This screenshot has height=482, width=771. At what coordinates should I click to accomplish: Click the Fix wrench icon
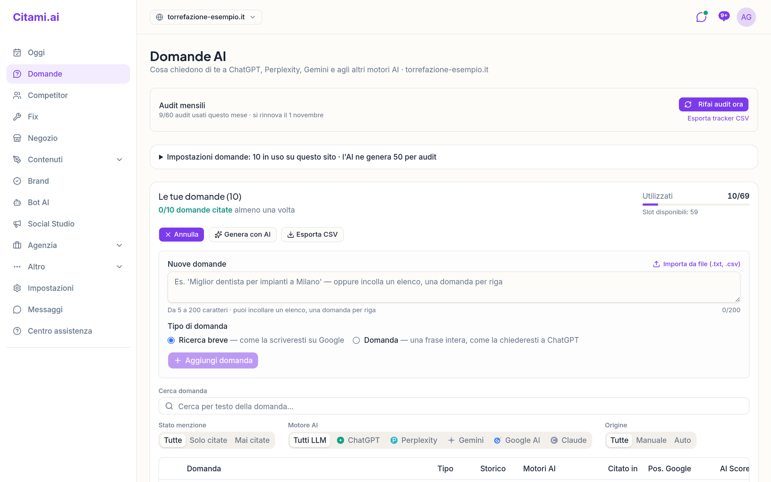tap(17, 117)
